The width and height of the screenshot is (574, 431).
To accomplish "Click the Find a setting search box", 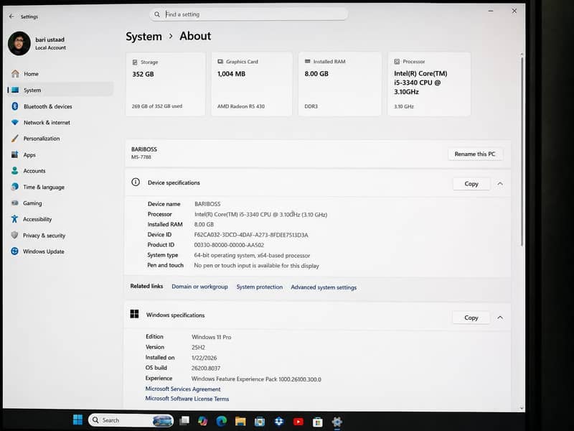I will 249,14.
